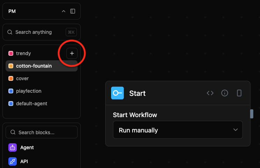Click the plus button to add workflow

72,53
